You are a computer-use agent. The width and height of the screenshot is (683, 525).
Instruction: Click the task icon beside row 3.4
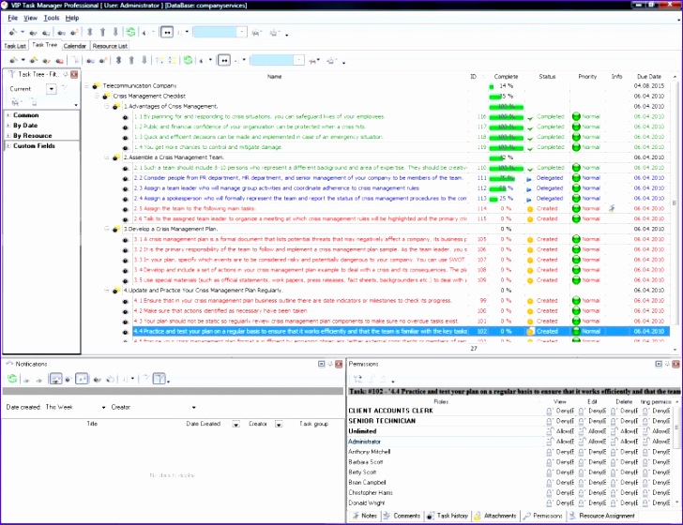126,270
